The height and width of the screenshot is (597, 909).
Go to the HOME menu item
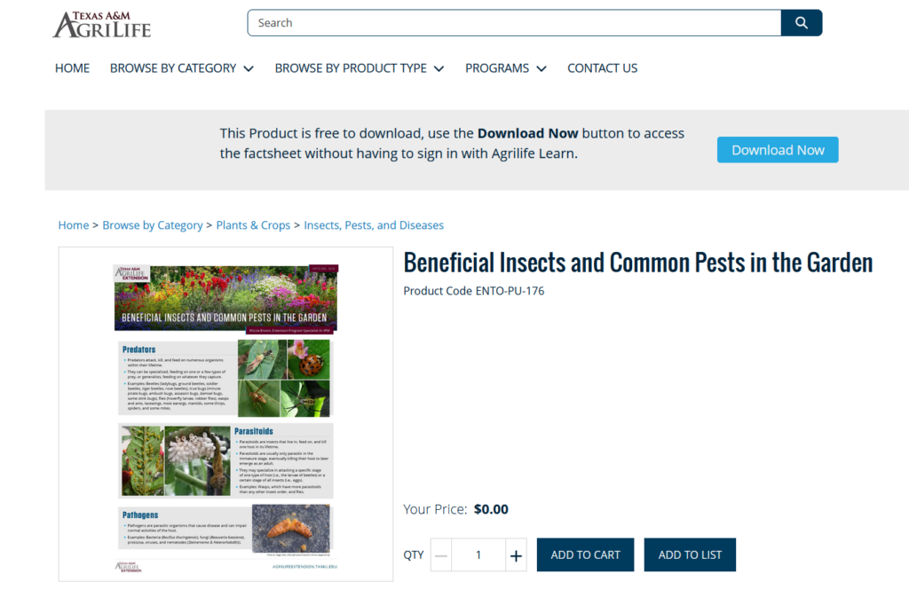(73, 68)
